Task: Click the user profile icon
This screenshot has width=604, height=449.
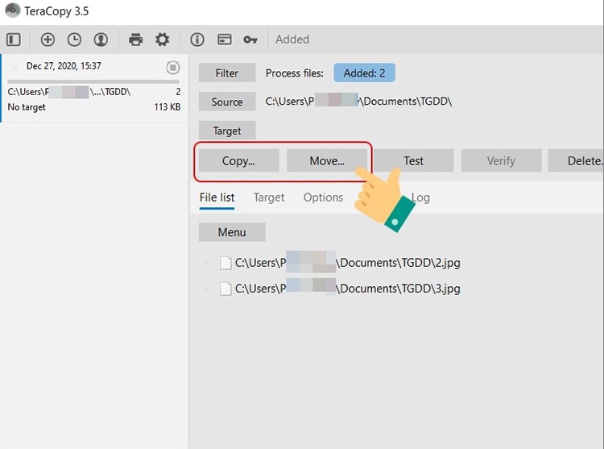Action: click(x=101, y=39)
